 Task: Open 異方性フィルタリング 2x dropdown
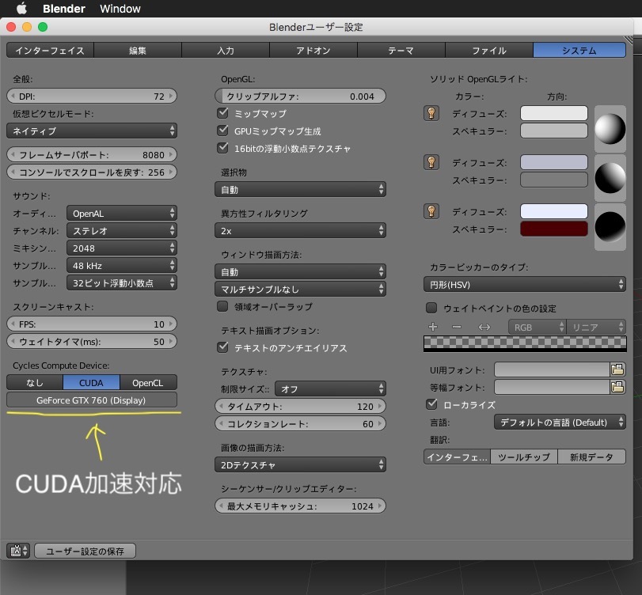300,231
